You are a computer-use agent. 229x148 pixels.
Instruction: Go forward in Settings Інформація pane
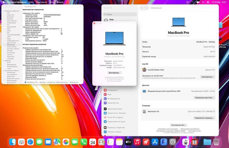pos(147,8)
